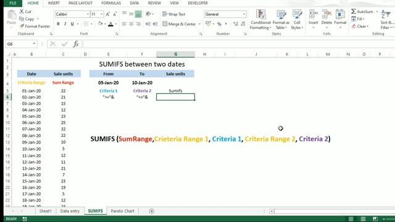Click into the formula bar
The width and height of the screenshot is (395, 222).
(x=238, y=44)
